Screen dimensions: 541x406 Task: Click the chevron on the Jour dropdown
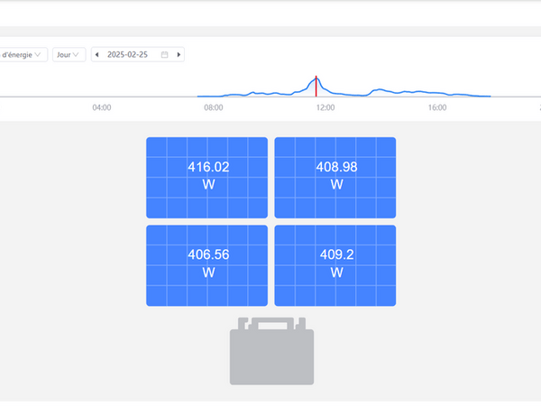78,55
